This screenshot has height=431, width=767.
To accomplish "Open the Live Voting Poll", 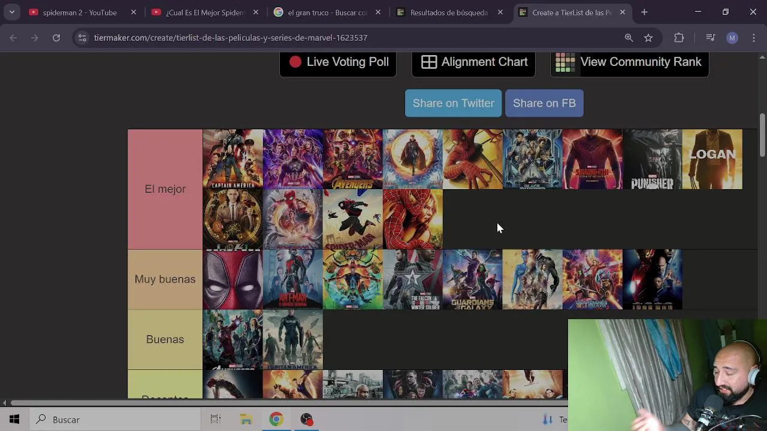I will [x=338, y=62].
